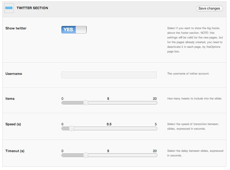The width and height of the screenshot is (230, 170).
Task: Save changes to Twitter settings
Action: point(209,8)
